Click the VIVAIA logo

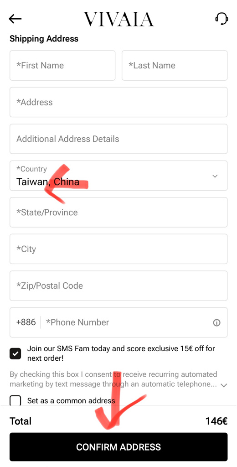pos(118,19)
